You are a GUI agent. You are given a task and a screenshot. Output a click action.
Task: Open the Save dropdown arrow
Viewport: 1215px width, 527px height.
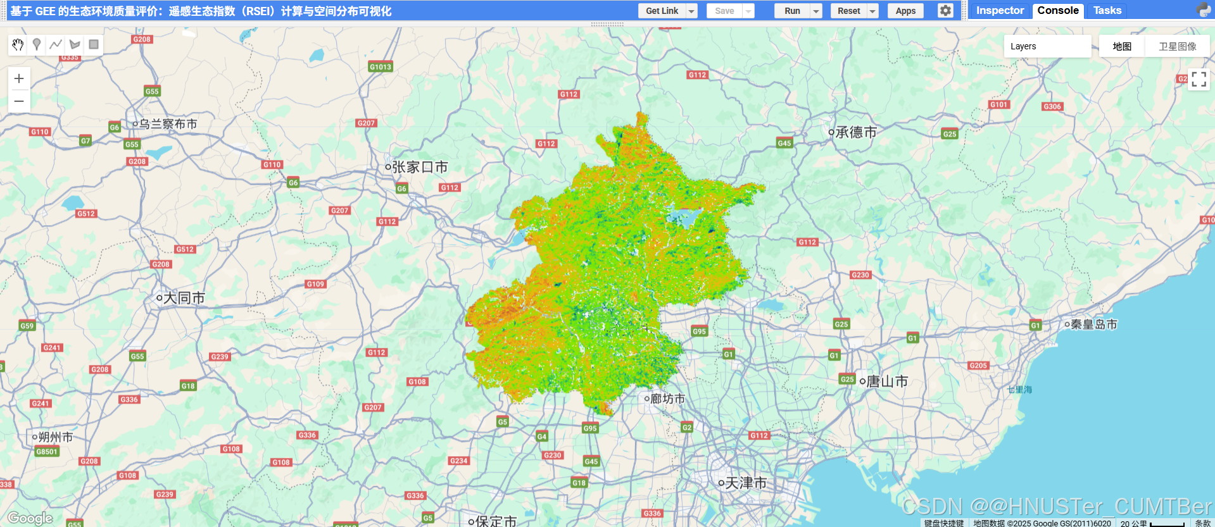click(x=749, y=11)
